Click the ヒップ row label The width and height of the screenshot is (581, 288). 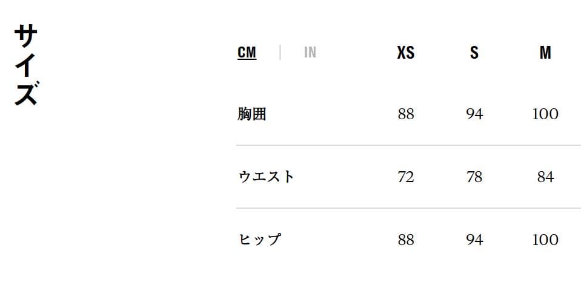click(259, 240)
